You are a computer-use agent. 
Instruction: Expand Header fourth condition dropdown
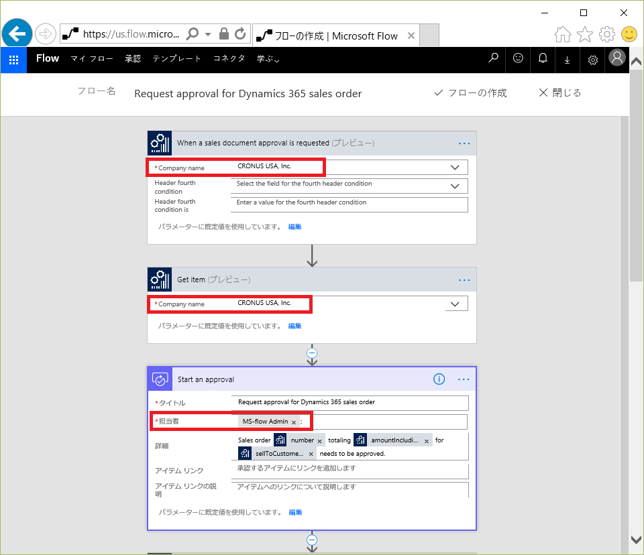(455, 186)
